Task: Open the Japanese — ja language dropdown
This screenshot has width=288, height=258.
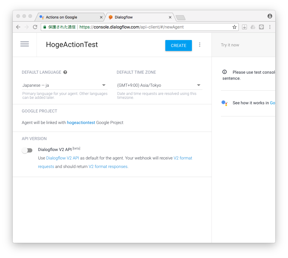Action: 65,85
